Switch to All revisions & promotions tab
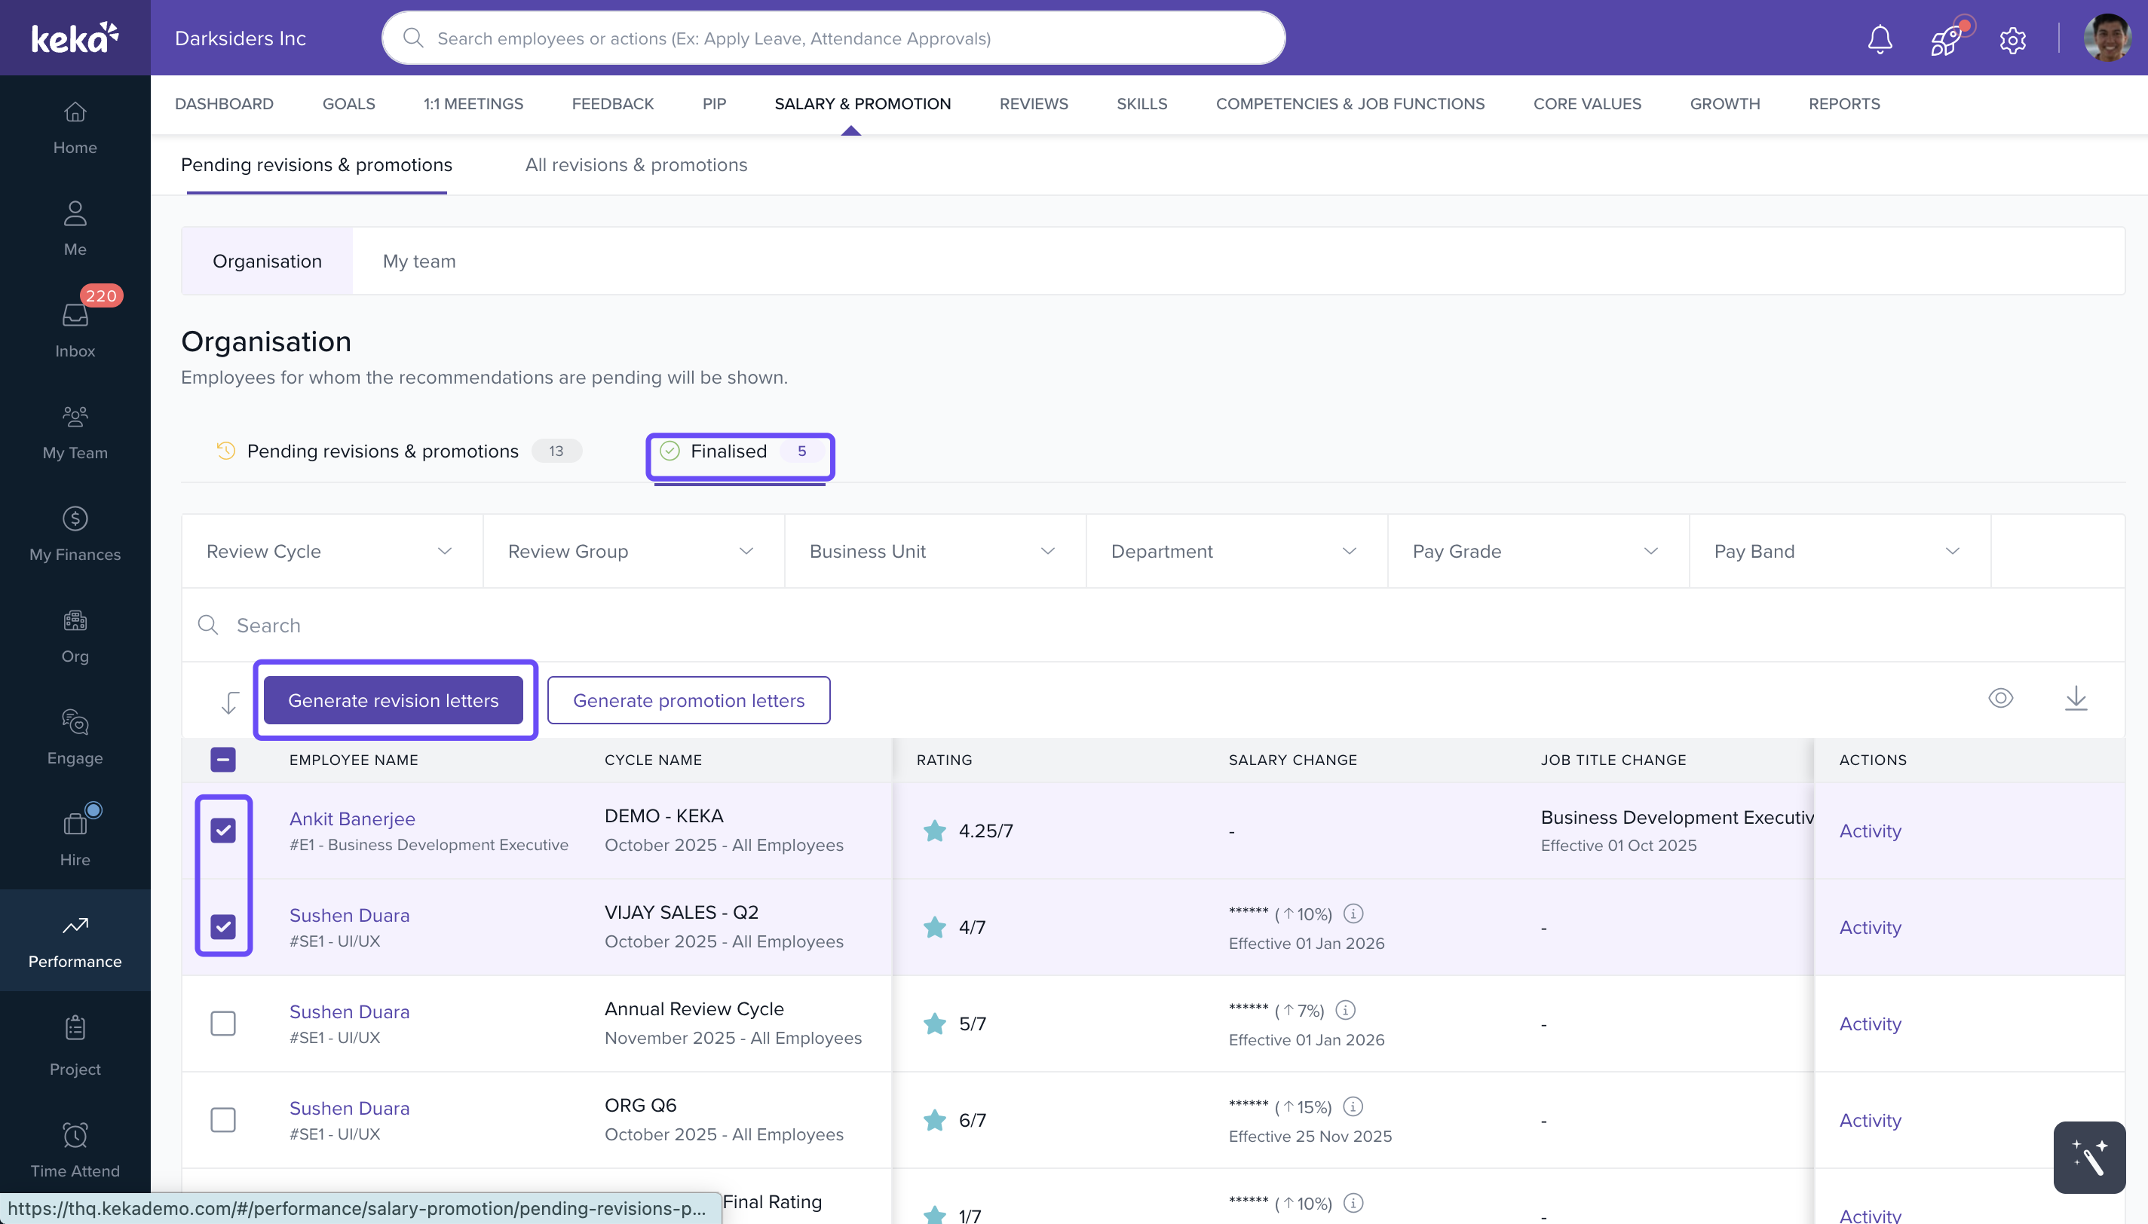Viewport: 2148px width, 1224px height. 636,165
